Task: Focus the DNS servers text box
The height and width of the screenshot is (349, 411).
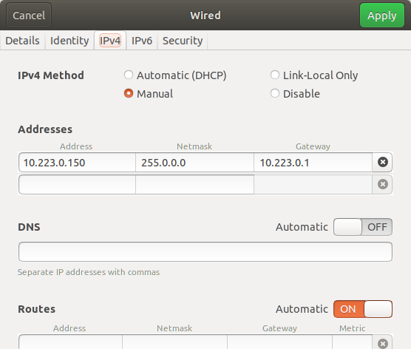Action: (x=205, y=251)
